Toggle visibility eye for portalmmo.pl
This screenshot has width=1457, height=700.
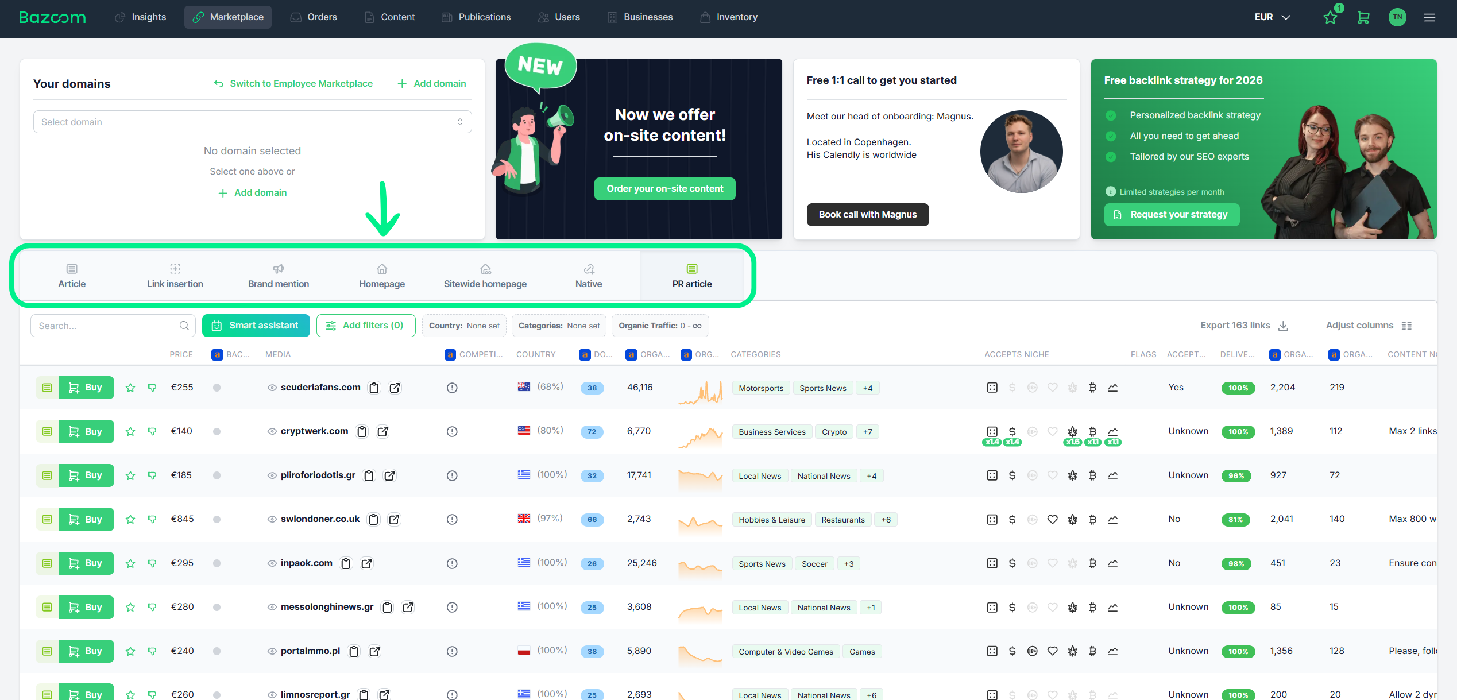pyautogui.click(x=272, y=651)
